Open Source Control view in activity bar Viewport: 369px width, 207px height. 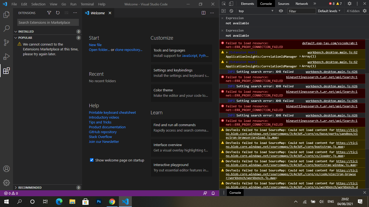click(6, 43)
